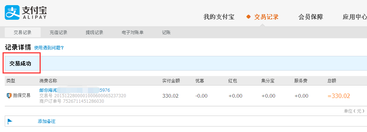Open the 提现记录 tab
Viewport: 367px width, 132px height.
coord(95,33)
